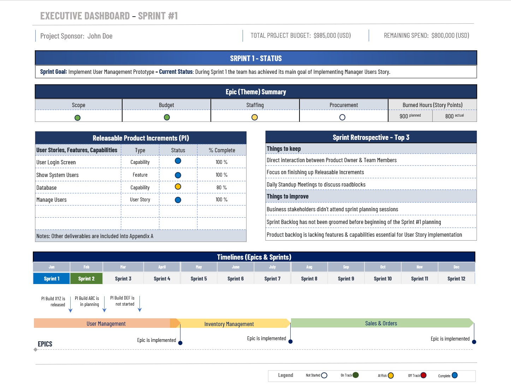Screen dimensions: 511x384
Task: Click the Budget green status circle
Action: click(166, 118)
